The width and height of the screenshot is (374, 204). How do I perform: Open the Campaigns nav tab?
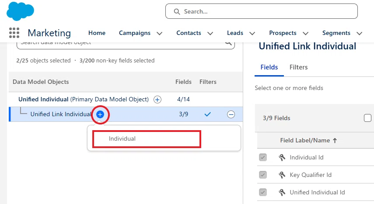135,33
